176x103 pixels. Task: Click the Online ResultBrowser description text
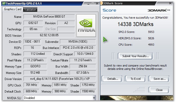coord(135,67)
